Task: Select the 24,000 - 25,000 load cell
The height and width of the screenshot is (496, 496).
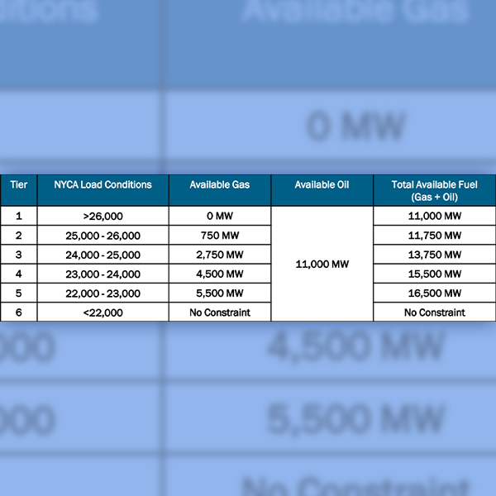Action: tap(103, 255)
